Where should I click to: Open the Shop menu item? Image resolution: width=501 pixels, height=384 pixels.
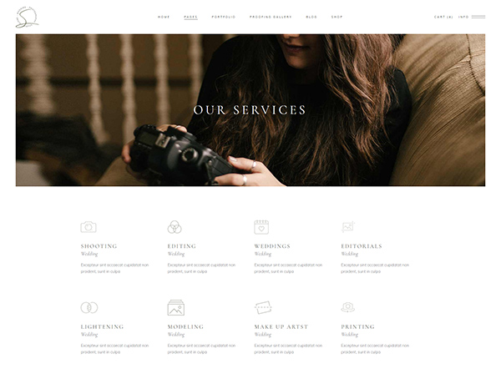pyautogui.click(x=337, y=17)
